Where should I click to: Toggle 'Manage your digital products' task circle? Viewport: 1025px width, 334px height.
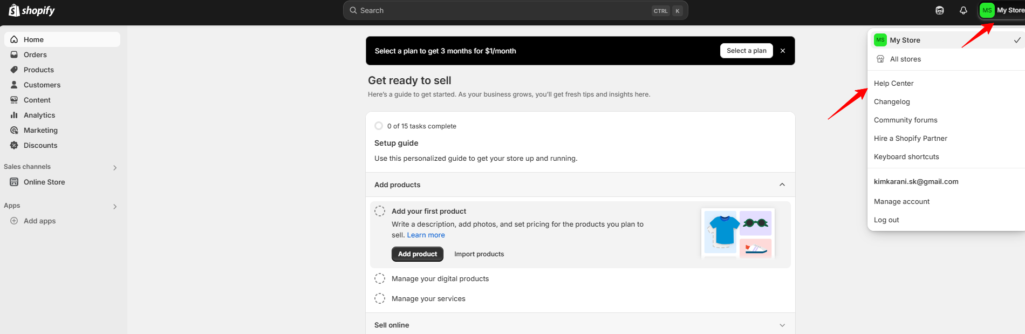pyautogui.click(x=380, y=278)
